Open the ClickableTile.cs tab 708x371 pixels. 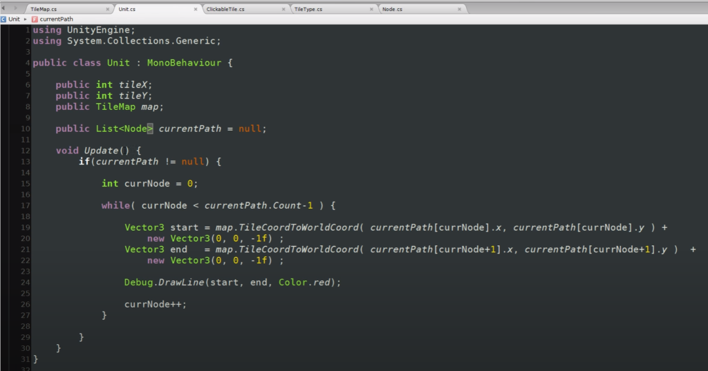[225, 9]
